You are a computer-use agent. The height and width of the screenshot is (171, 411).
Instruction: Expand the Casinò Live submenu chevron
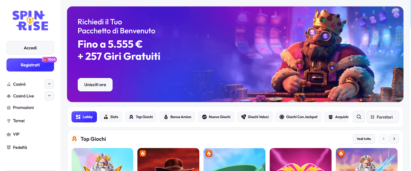pos(49,96)
